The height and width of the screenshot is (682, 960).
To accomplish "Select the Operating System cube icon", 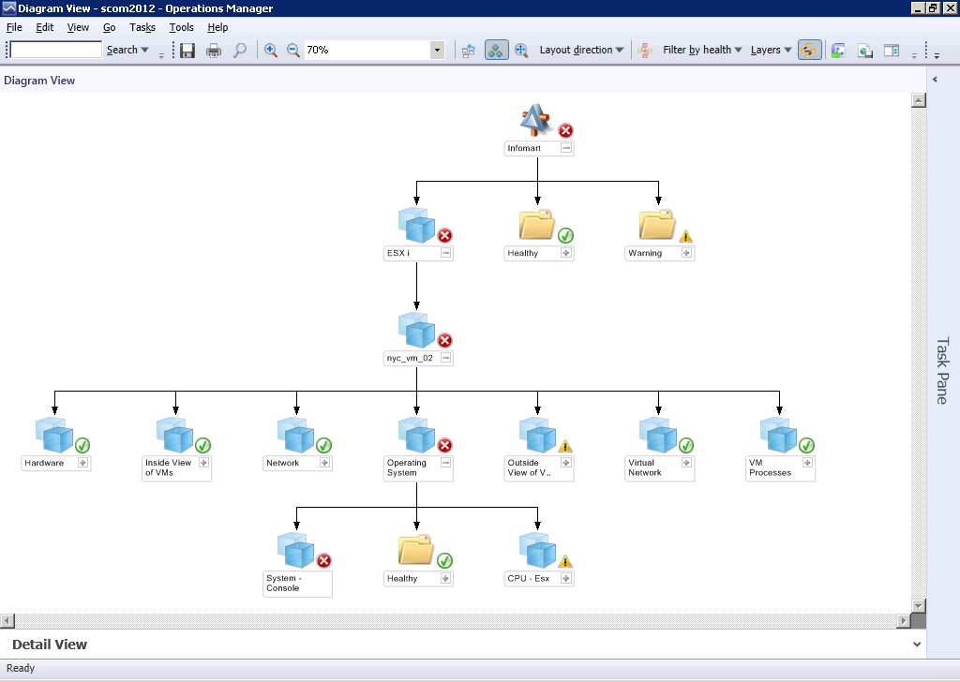I will [x=416, y=436].
